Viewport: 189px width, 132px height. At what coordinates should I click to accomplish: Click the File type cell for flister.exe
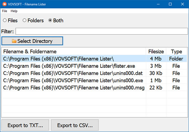(176, 66)
